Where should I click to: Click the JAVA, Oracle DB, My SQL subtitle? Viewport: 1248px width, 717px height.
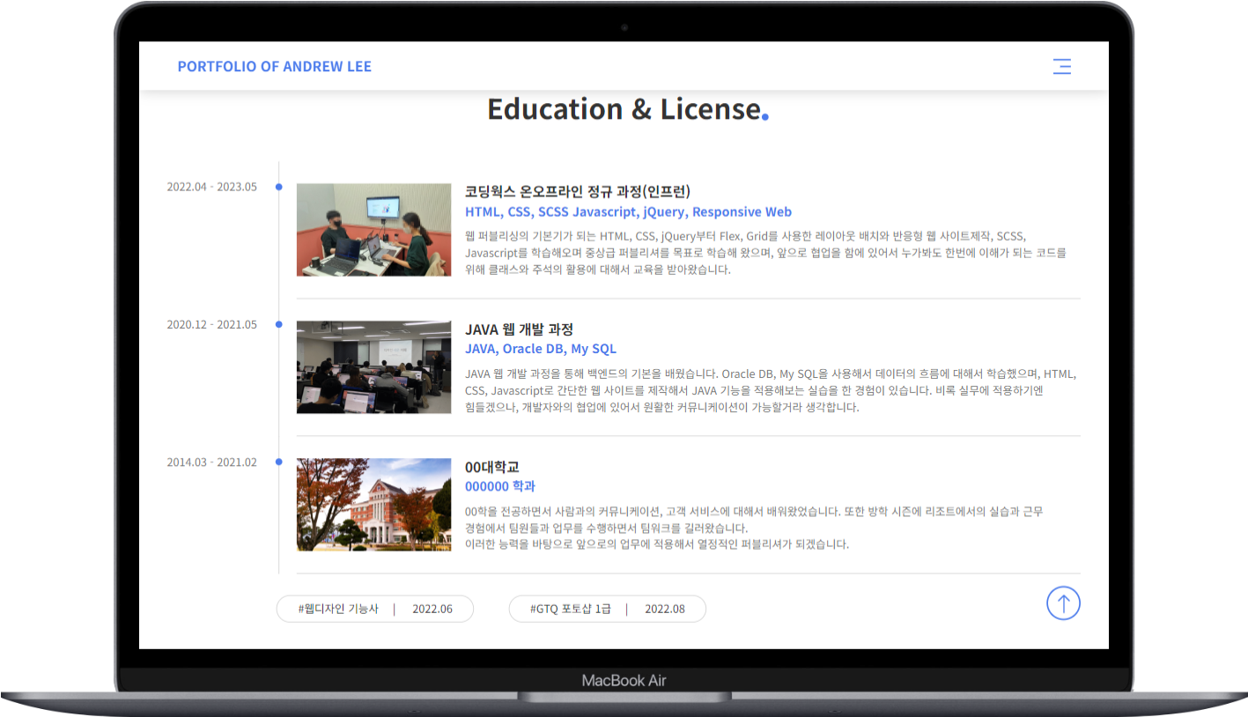(x=541, y=350)
